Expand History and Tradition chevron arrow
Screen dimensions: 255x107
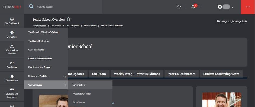(x=65, y=77)
